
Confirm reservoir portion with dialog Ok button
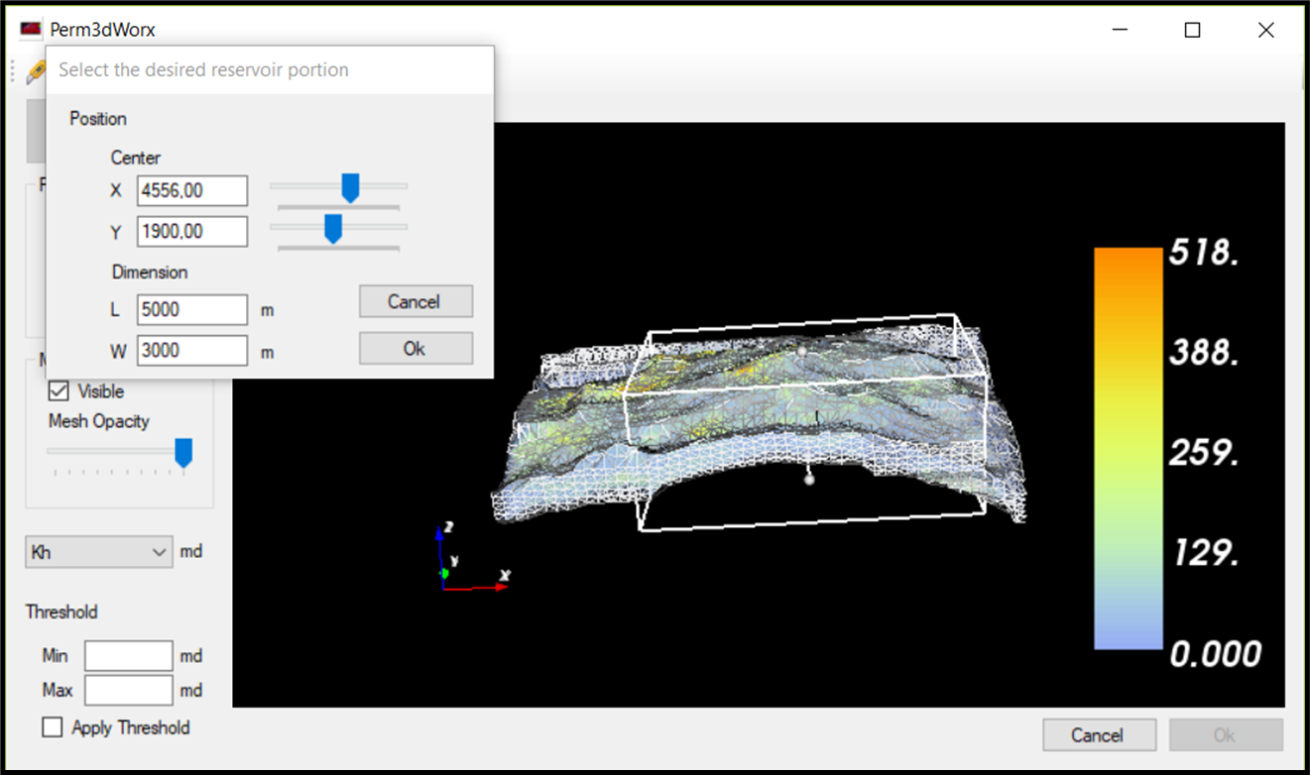pos(415,348)
